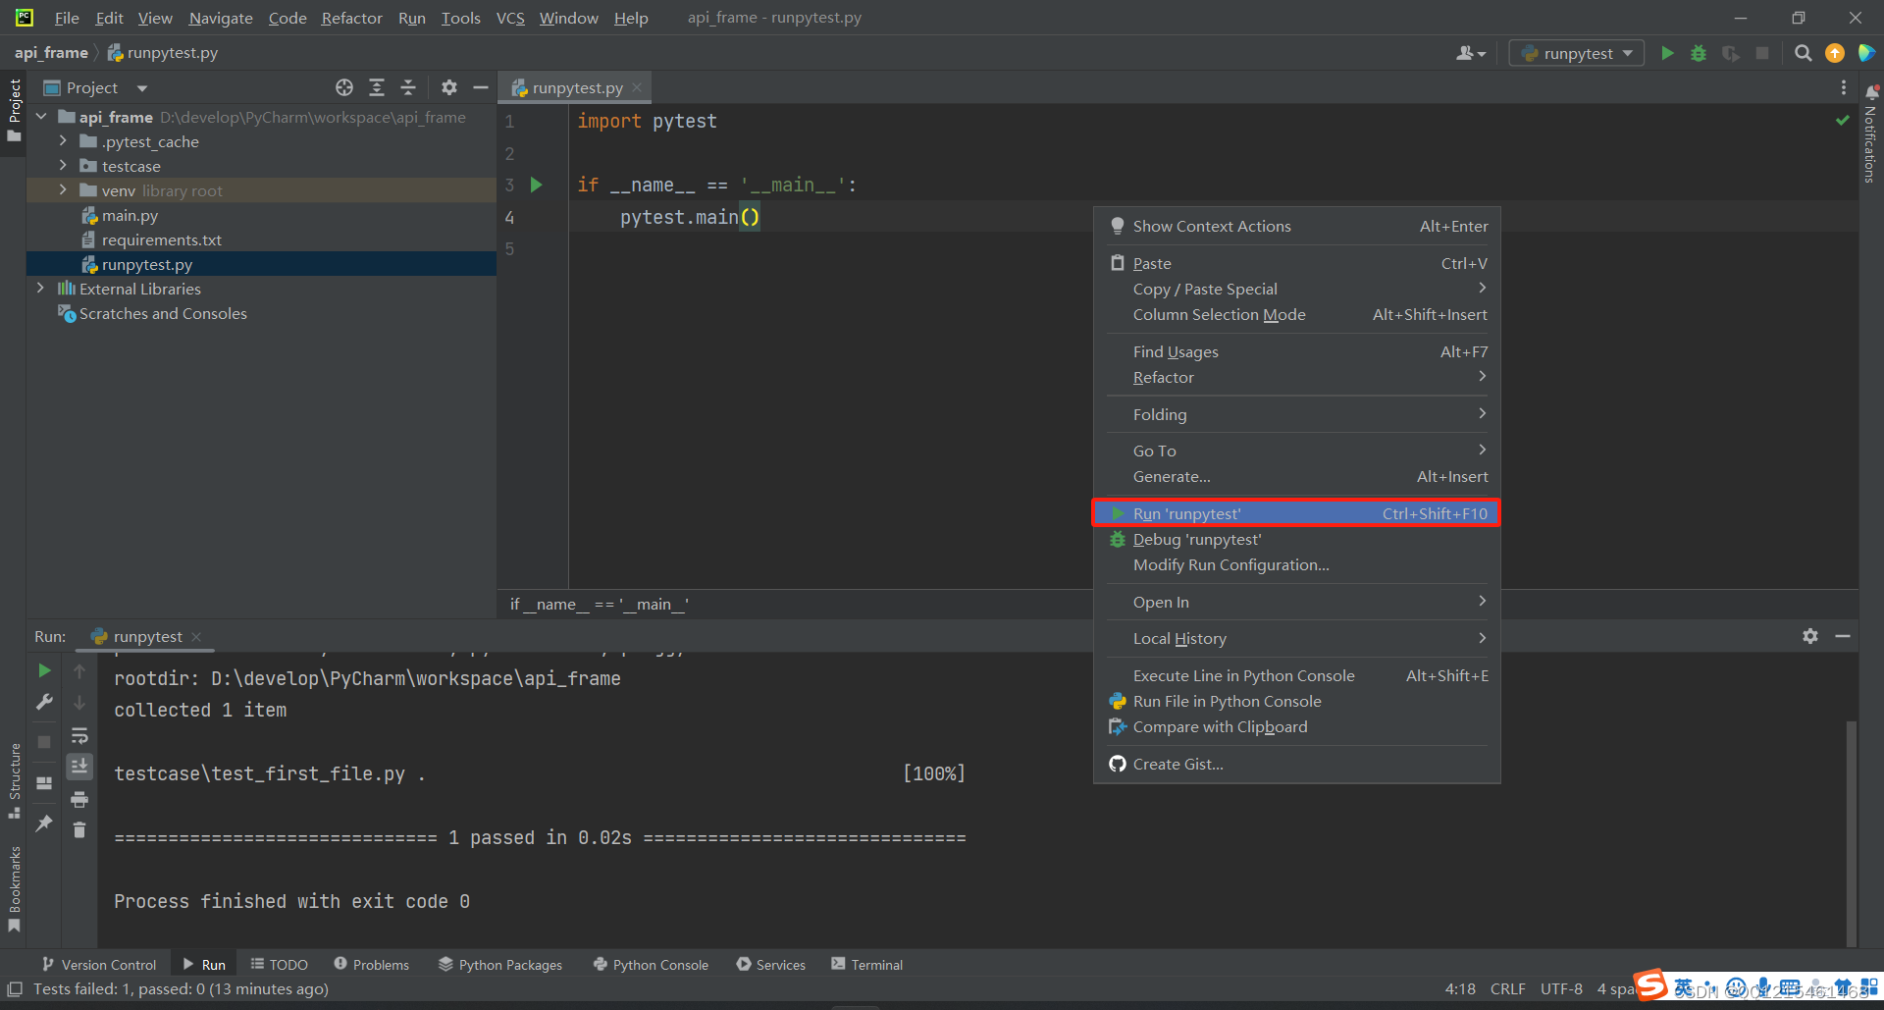Viewport: 1884px width, 1010px height.
Task: Select Scratches and Consoles item
Action: pos(163,313)
